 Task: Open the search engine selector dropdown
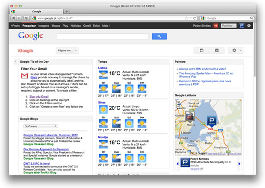click(203, 18)
